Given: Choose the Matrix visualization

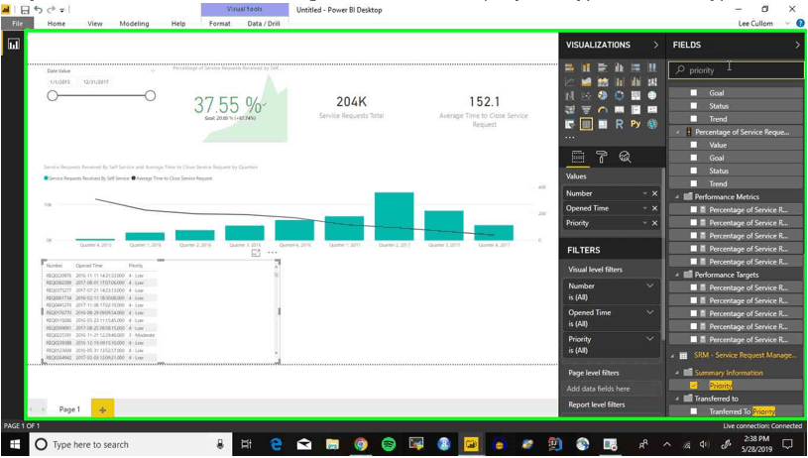Looking at the screenshot, I should [x=603, y=124].
